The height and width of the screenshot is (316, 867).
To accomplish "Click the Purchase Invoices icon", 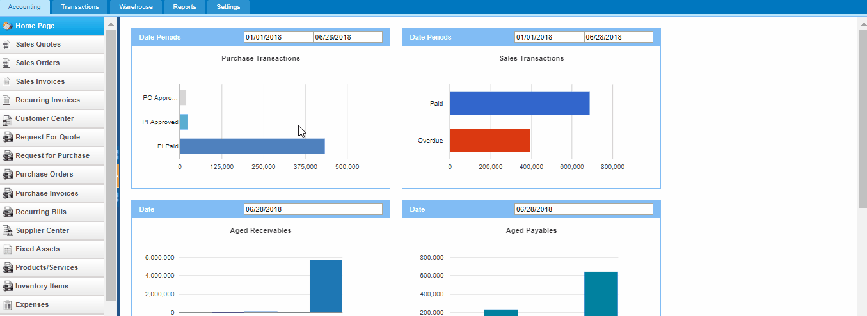I will [x=8, y=194].
